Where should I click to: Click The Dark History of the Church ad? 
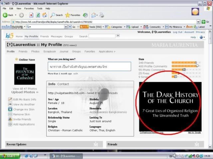(x=170, y=107)
